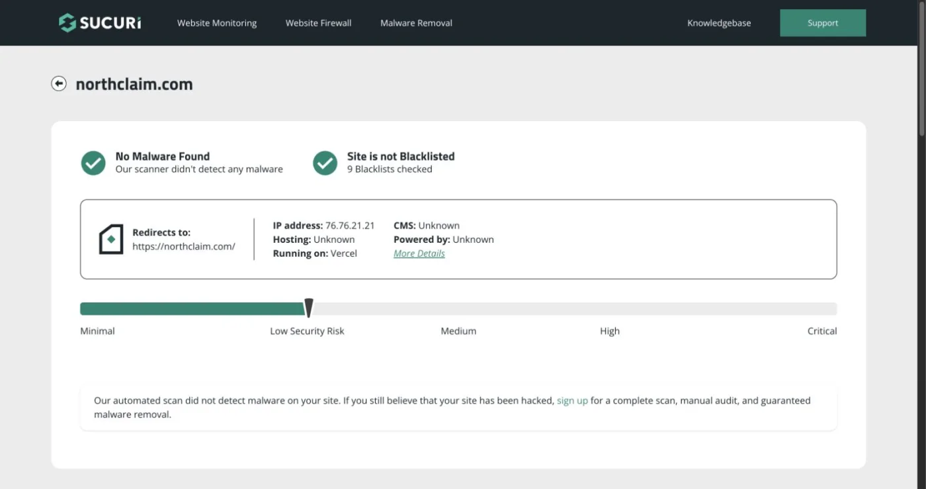926x489 pixels.
Task: Open Website Monitoring menu item
Action: click(x=217, y=22)
